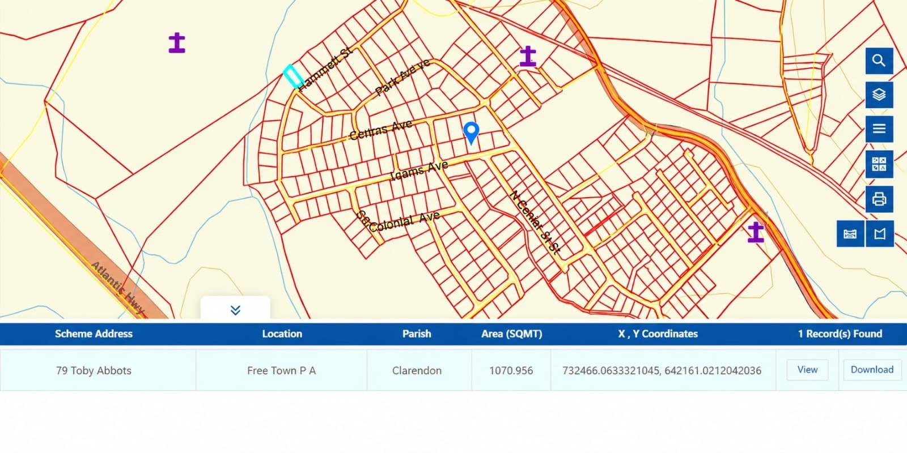
Task: Select the 1070.956 area value cell
Action: tap(511, 370)
